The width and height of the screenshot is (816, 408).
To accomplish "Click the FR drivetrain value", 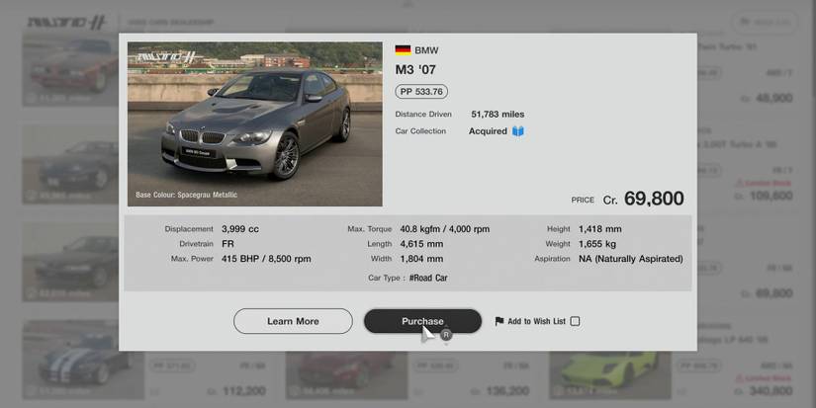I will point(227,244).
